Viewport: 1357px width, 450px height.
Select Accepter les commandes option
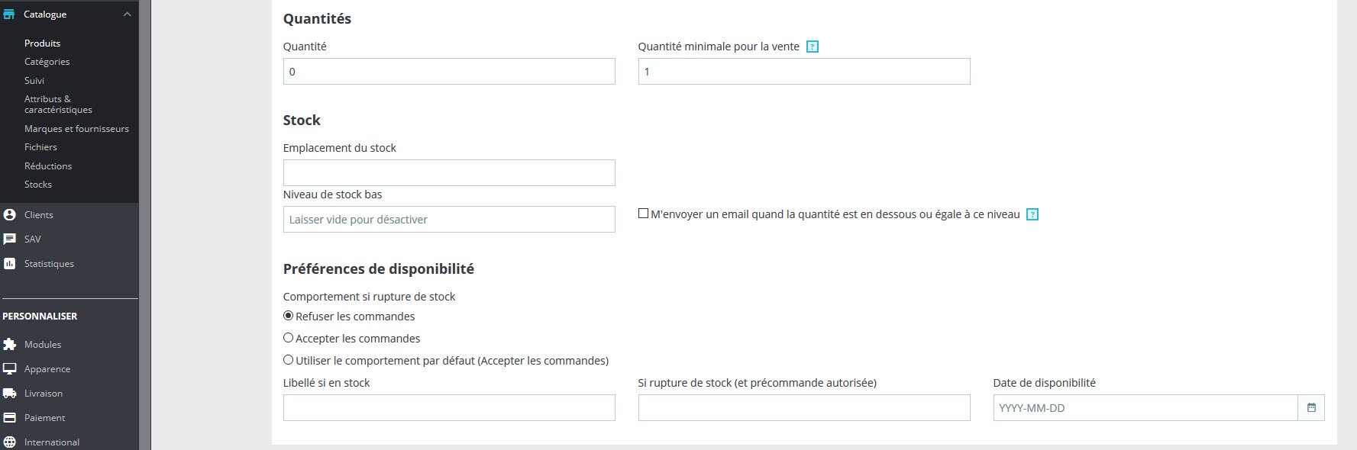(288, 338)
